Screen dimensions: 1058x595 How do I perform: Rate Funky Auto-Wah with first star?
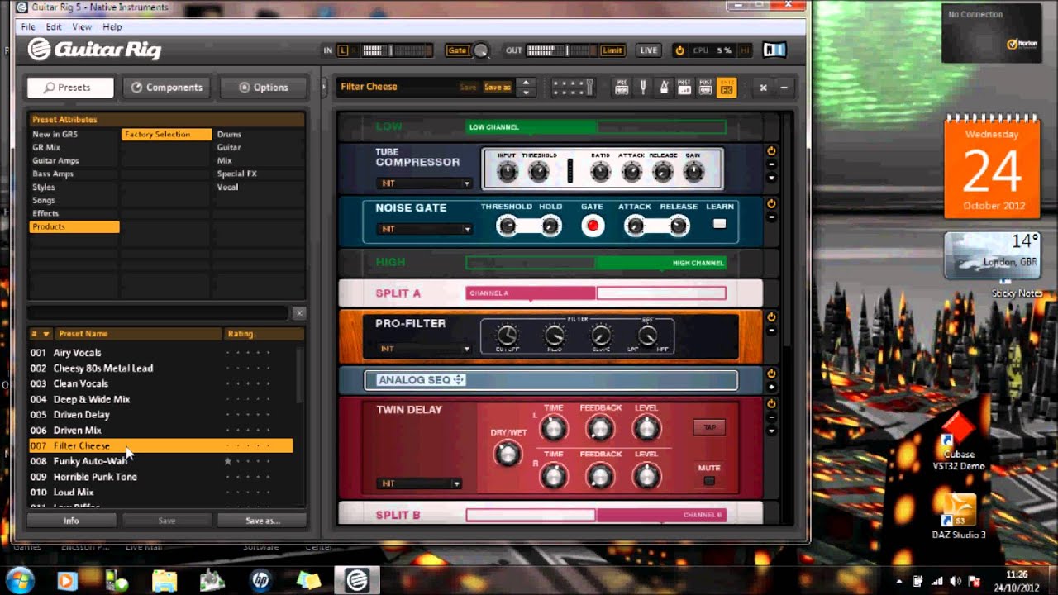(x=228, y=461)
